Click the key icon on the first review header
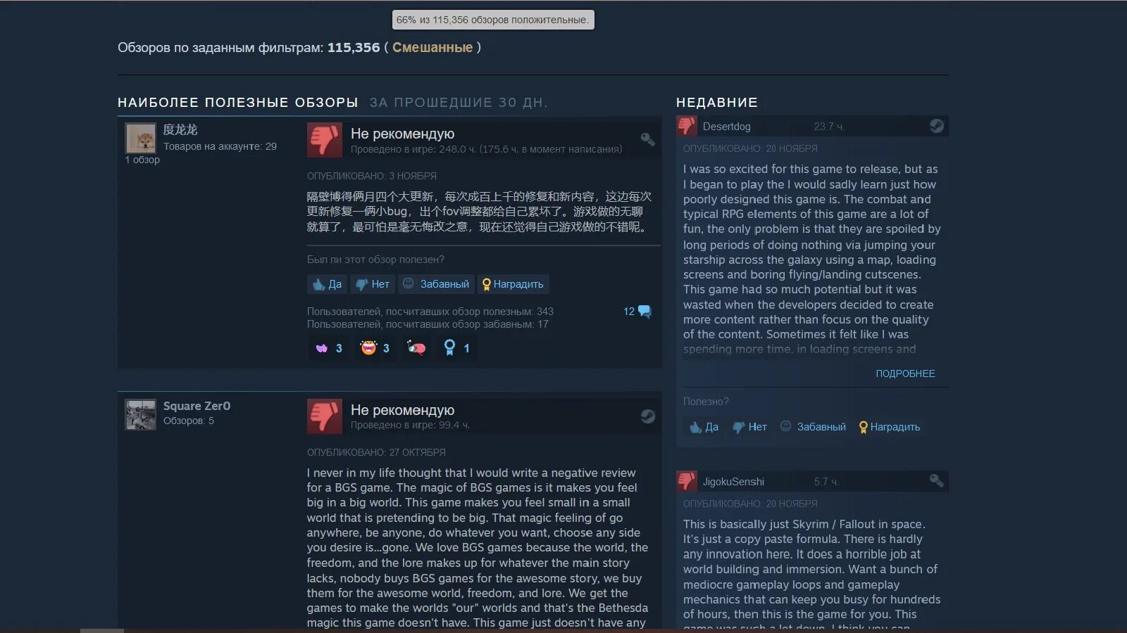 point(647,139)
